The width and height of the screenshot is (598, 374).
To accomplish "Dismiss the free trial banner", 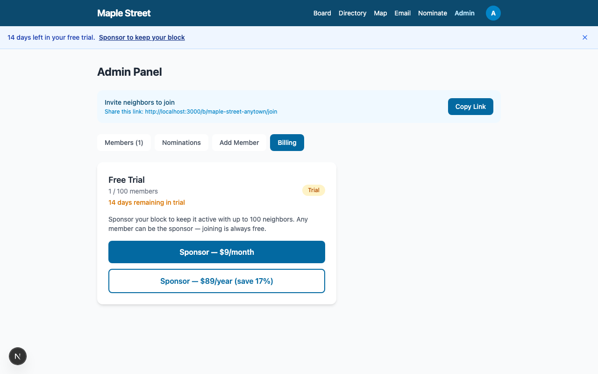I will (x=584, y=37).
